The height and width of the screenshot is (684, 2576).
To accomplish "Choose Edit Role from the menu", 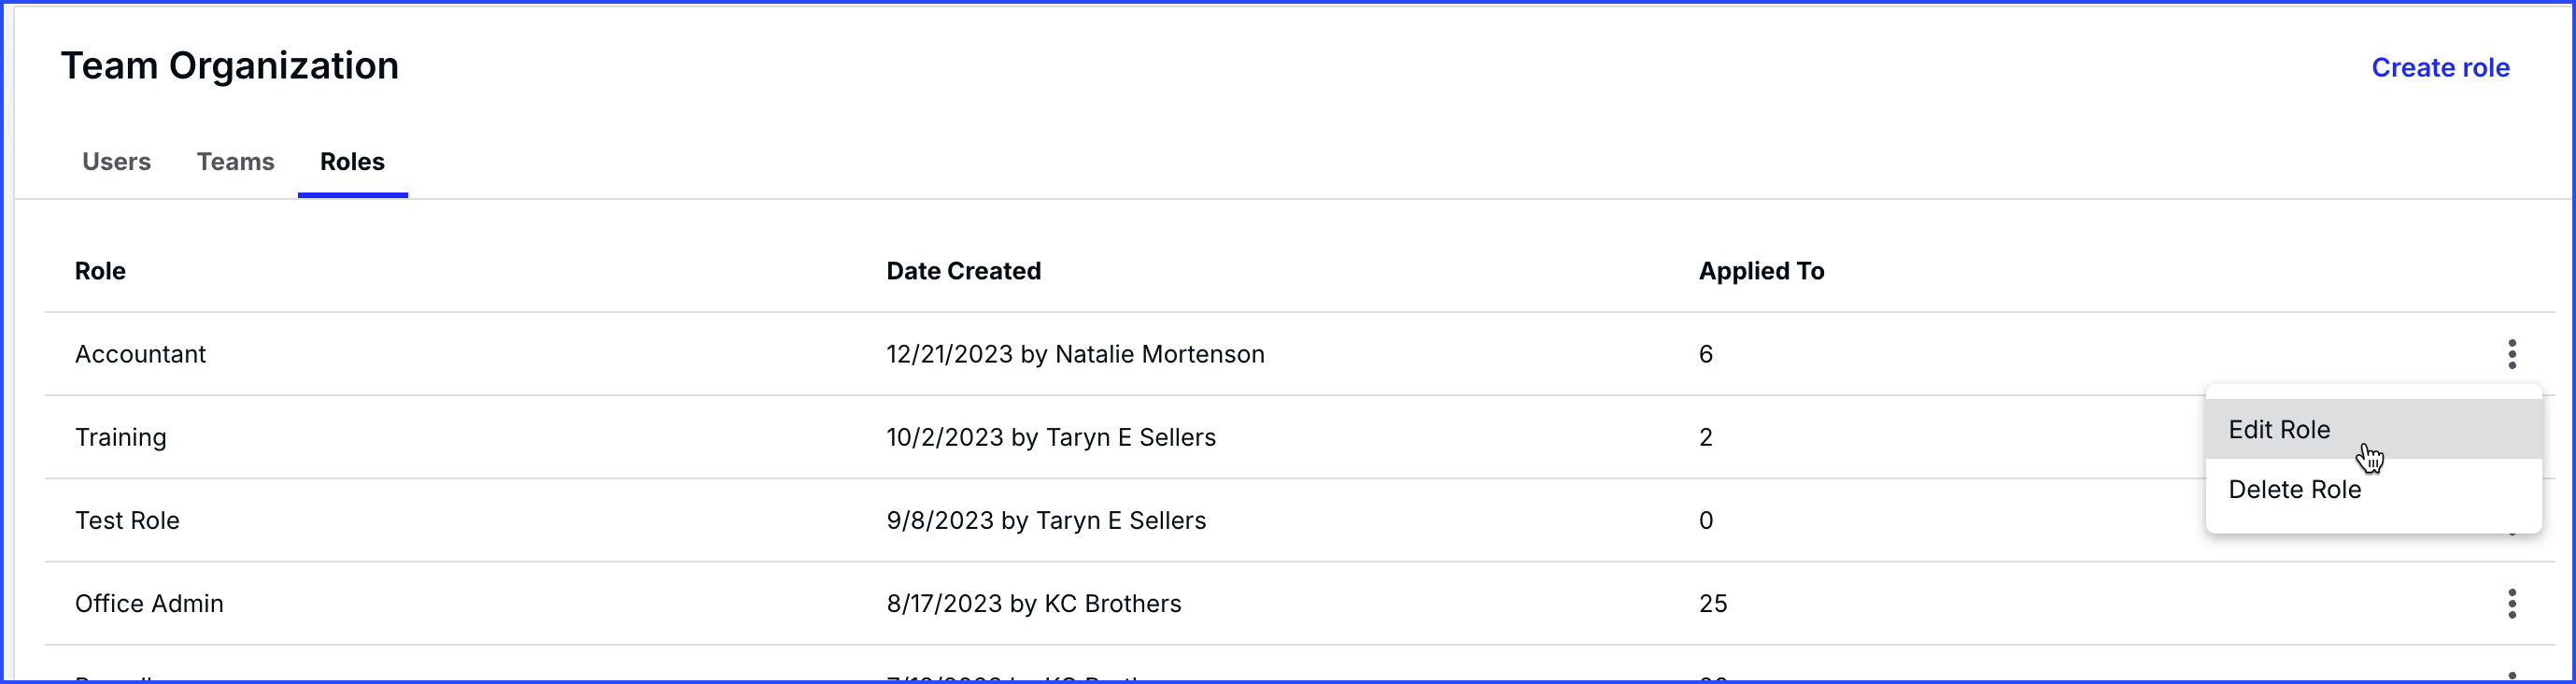I will 2279,429.
